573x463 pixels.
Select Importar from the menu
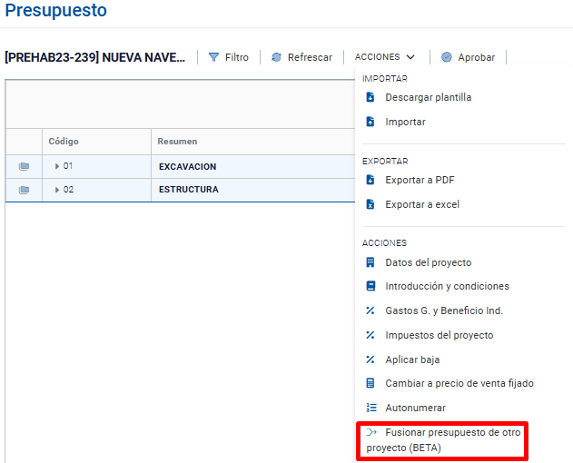tap(405, 122)
